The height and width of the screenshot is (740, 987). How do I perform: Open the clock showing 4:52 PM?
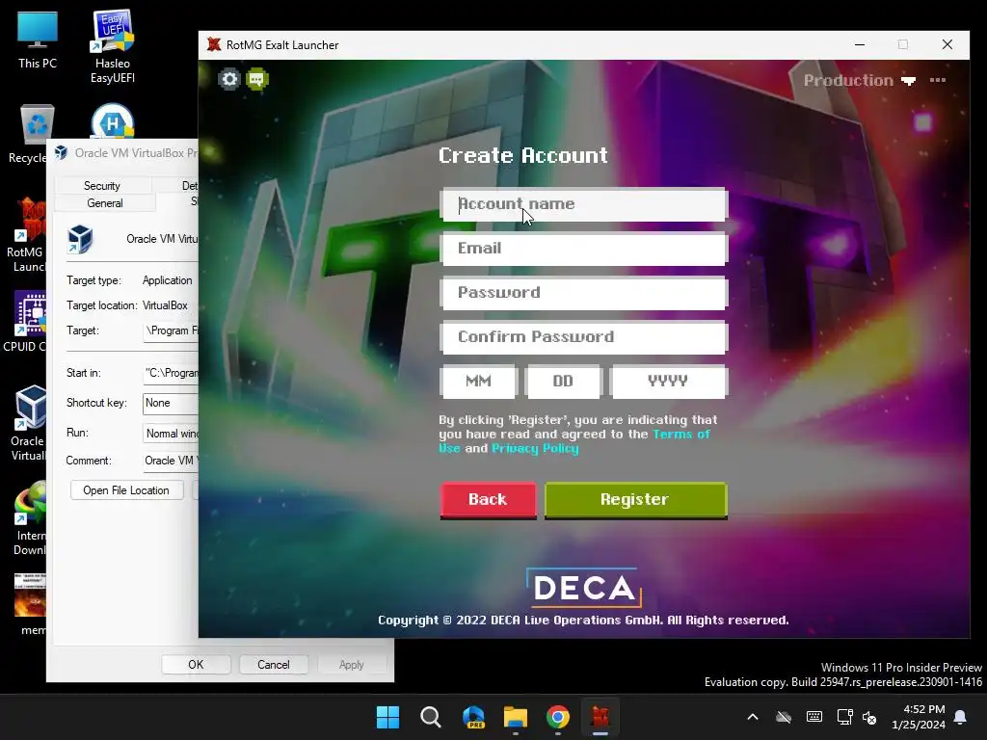click(919, 717)
